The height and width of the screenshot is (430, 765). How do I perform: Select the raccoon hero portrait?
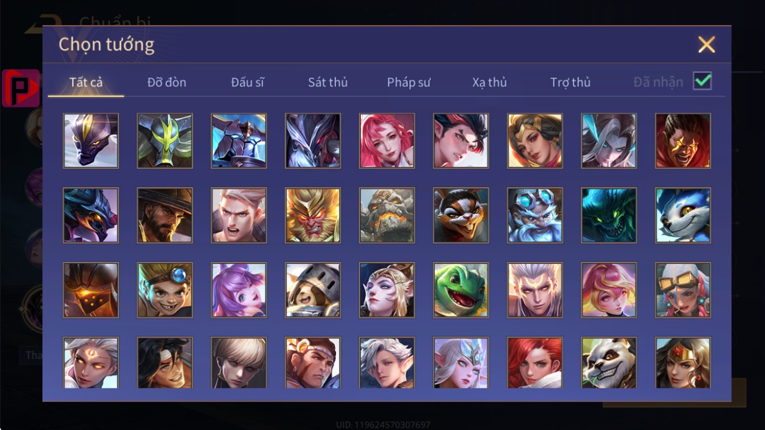(461, 215)
